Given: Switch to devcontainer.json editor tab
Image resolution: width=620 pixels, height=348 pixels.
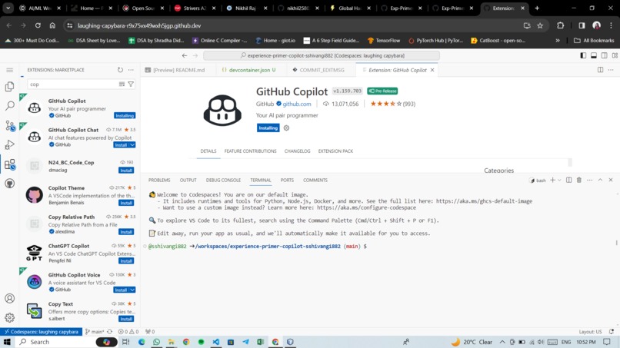Looking at the screenshot, I should point(249,70).
